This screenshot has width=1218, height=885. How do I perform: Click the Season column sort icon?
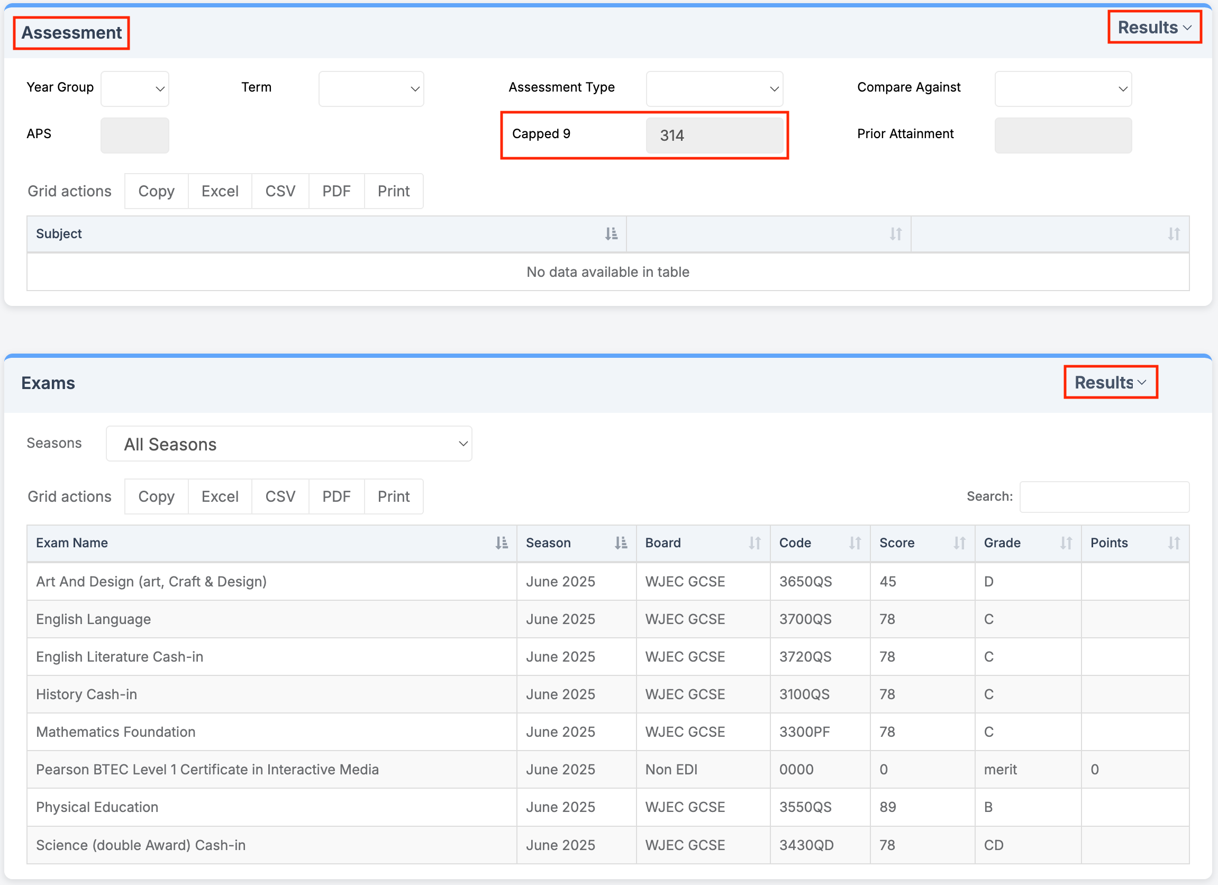tap(620, 543)
